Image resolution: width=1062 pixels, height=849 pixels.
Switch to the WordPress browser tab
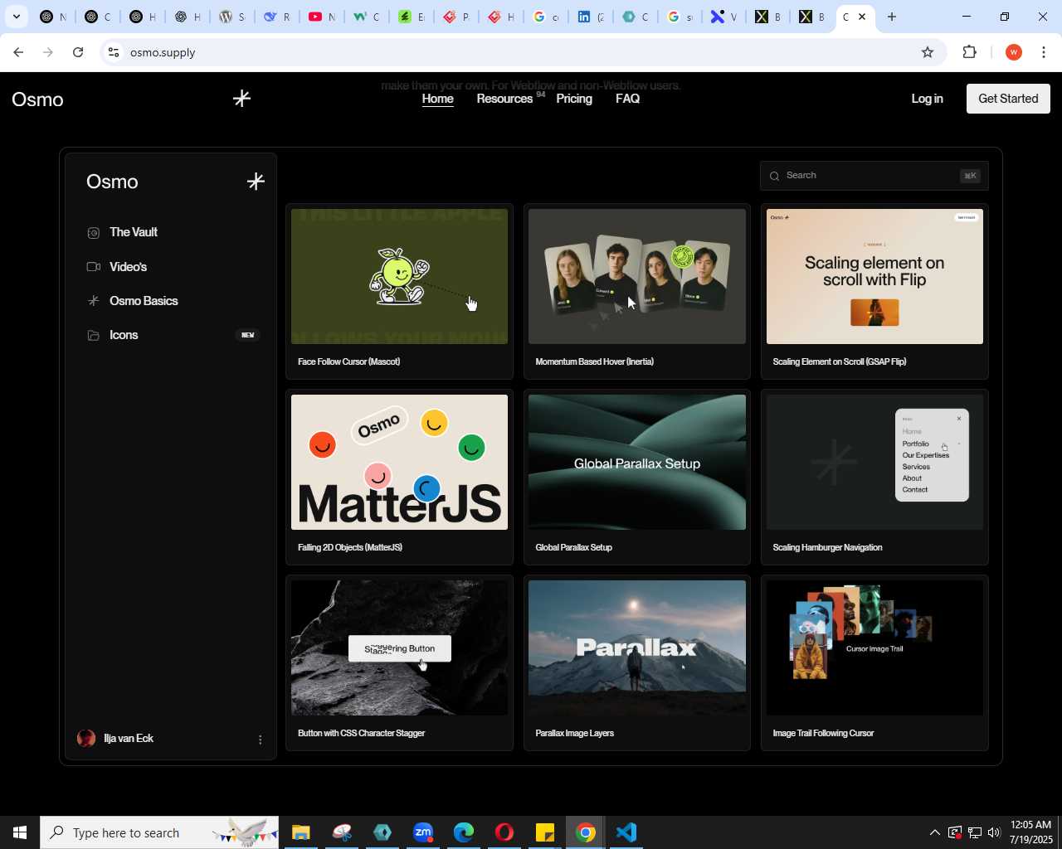[232, 17]
